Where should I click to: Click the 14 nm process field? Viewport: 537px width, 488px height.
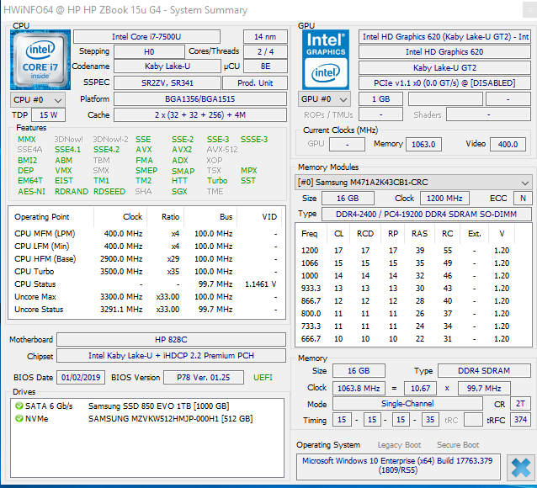265,37
